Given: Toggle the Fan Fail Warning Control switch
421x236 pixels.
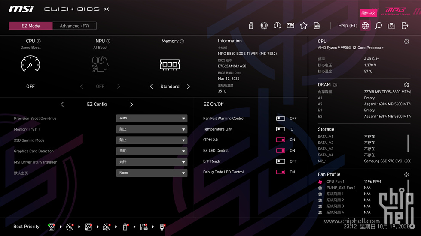Looking at the screenshot, I should [281, 119].
